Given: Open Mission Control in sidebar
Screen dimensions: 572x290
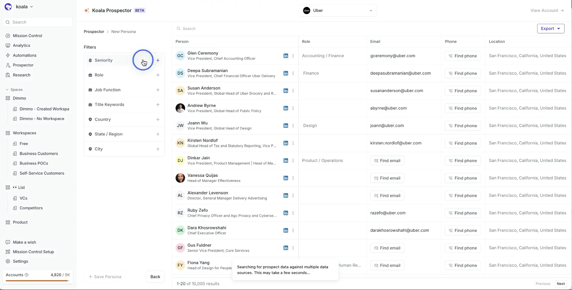Looking at the screenshot, I should point(27,36).
